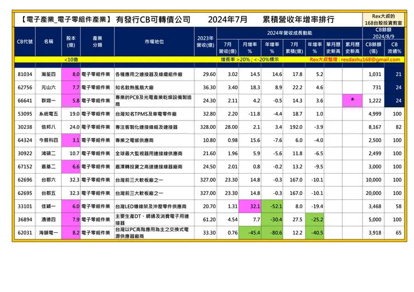Click the pink capital cell 8.0

(x=71, y=74)
